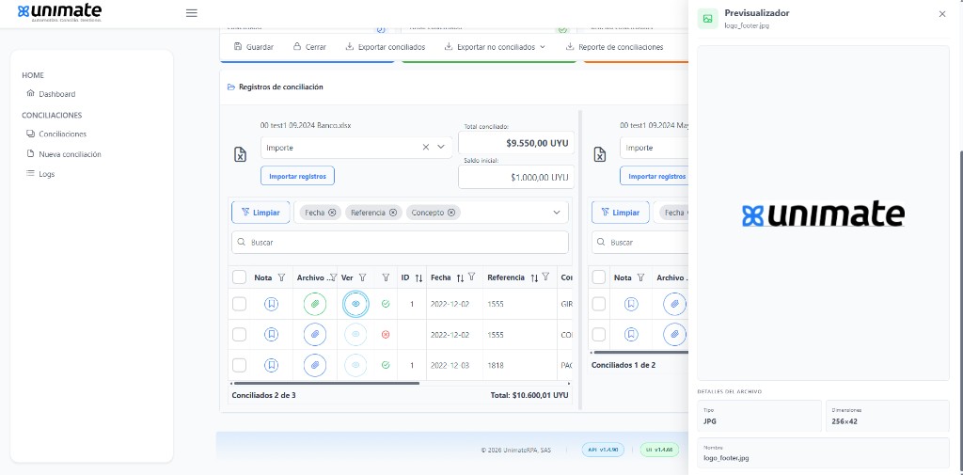Filter the Ver column in left table

(362, 277)
